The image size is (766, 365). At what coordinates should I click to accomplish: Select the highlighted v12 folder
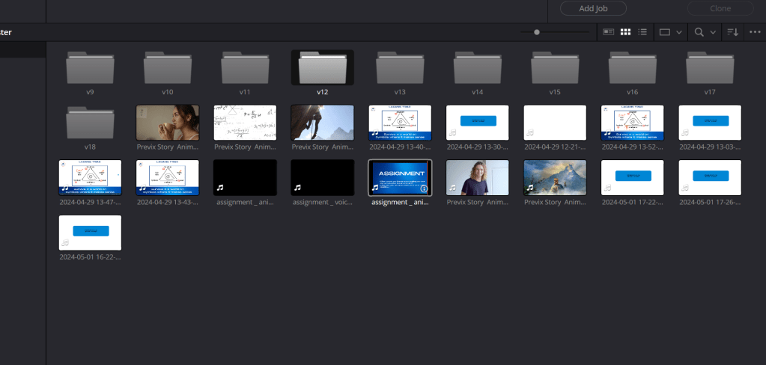323,68
